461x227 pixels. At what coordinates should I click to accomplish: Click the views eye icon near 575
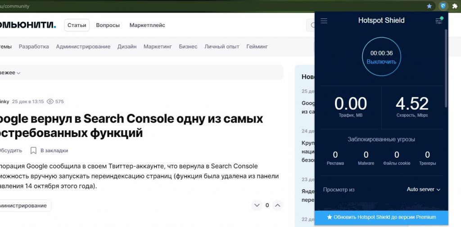[50, 101]
